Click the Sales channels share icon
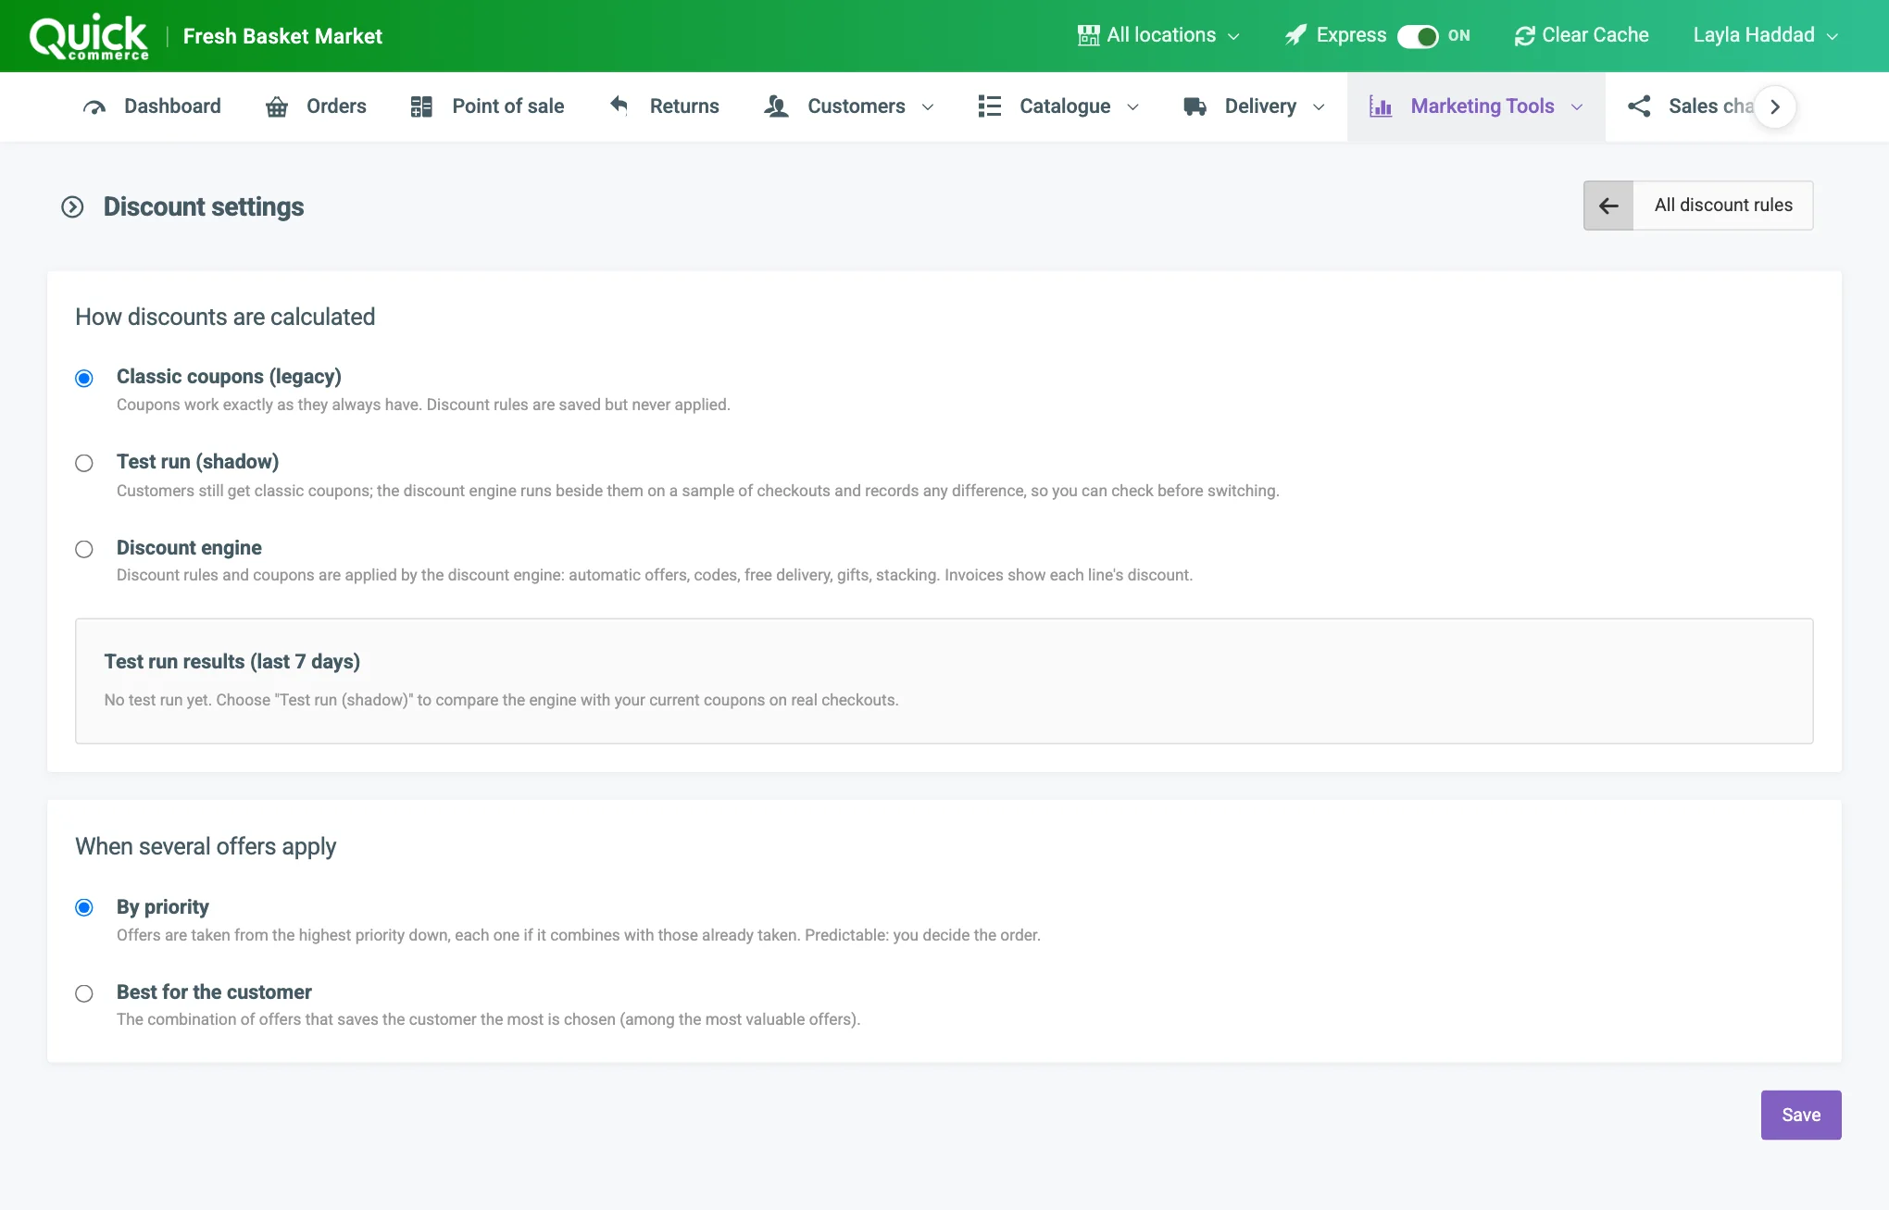This screenshot has height=1210, width=1889. pos(1639,106)
